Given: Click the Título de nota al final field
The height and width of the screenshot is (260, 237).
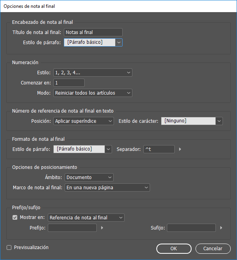Looking at the screenshot, I should [x=93, y=32].
